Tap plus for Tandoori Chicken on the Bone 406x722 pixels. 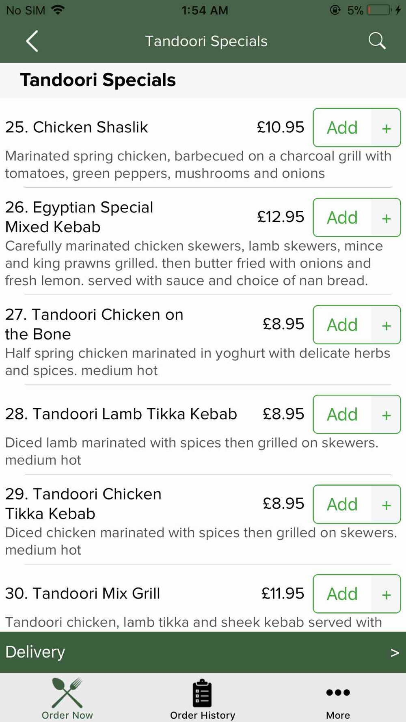pyautogui.click(x=386, y=325)
